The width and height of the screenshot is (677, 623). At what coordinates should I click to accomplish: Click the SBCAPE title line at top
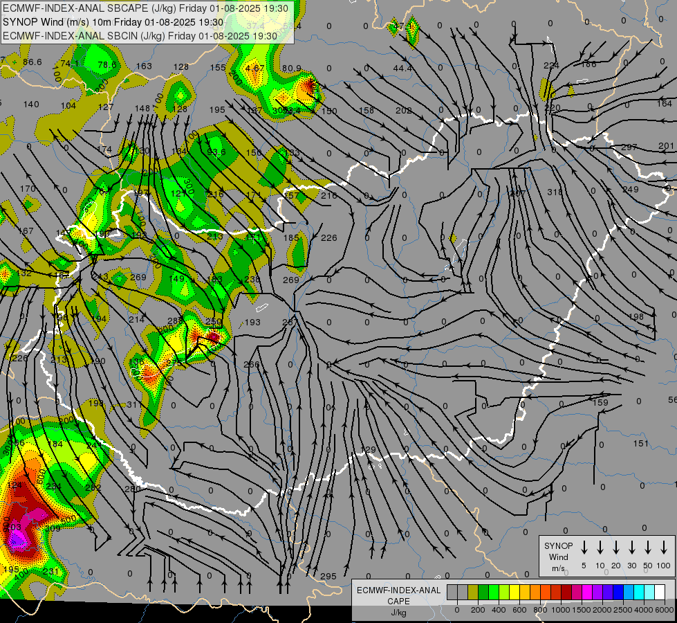[x=145, y=8]
